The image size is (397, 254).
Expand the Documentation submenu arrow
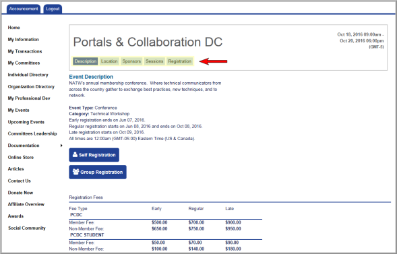pyautogui.click(x=61, y=146)
